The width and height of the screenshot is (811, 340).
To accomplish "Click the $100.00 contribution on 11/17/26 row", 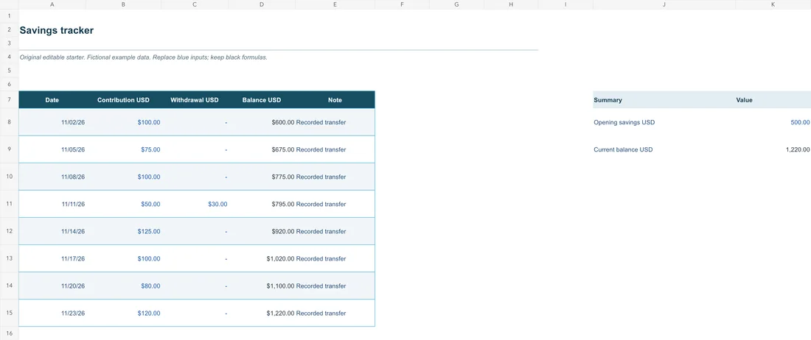I will (124, 258).
